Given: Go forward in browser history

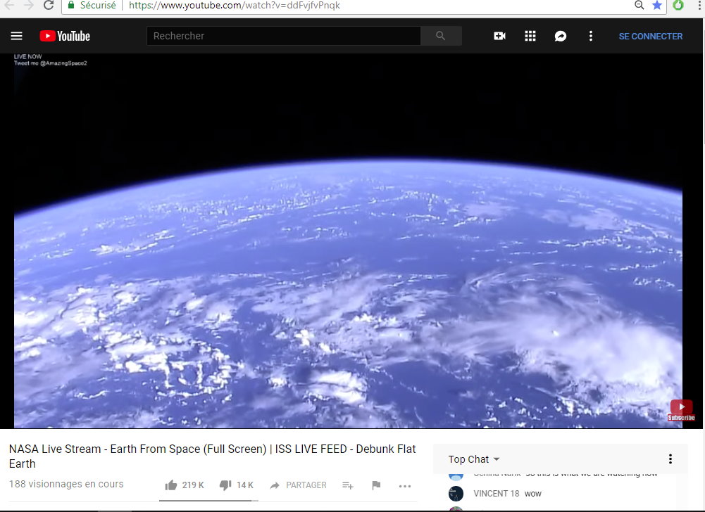Looking at the screenshot, I should (29, 6).
